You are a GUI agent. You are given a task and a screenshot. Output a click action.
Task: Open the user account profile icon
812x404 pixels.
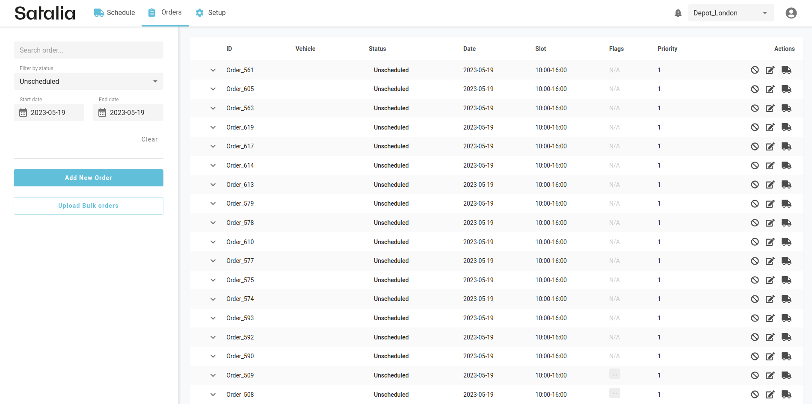pyautogui.click(x=791, y=13)
